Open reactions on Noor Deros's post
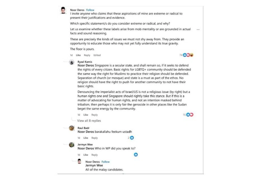 click(188, 55)
